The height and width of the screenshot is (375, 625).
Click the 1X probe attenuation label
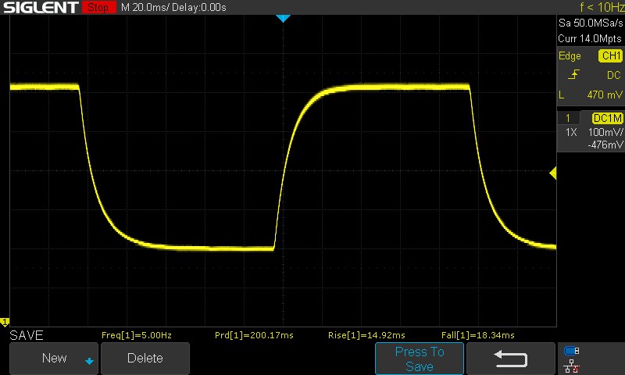pos(571,132)
